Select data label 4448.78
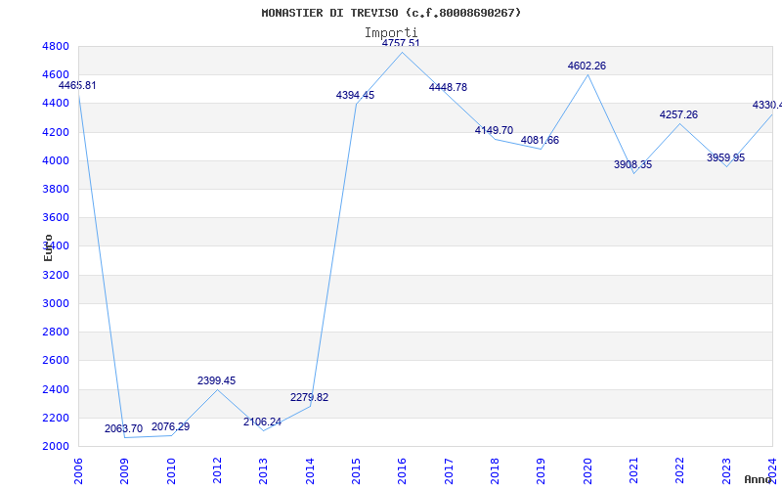Screen dimensions: 782x489 448,87
